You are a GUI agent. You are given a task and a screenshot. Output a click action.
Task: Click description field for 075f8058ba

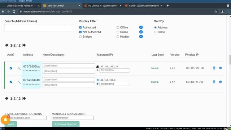(69, 71)
